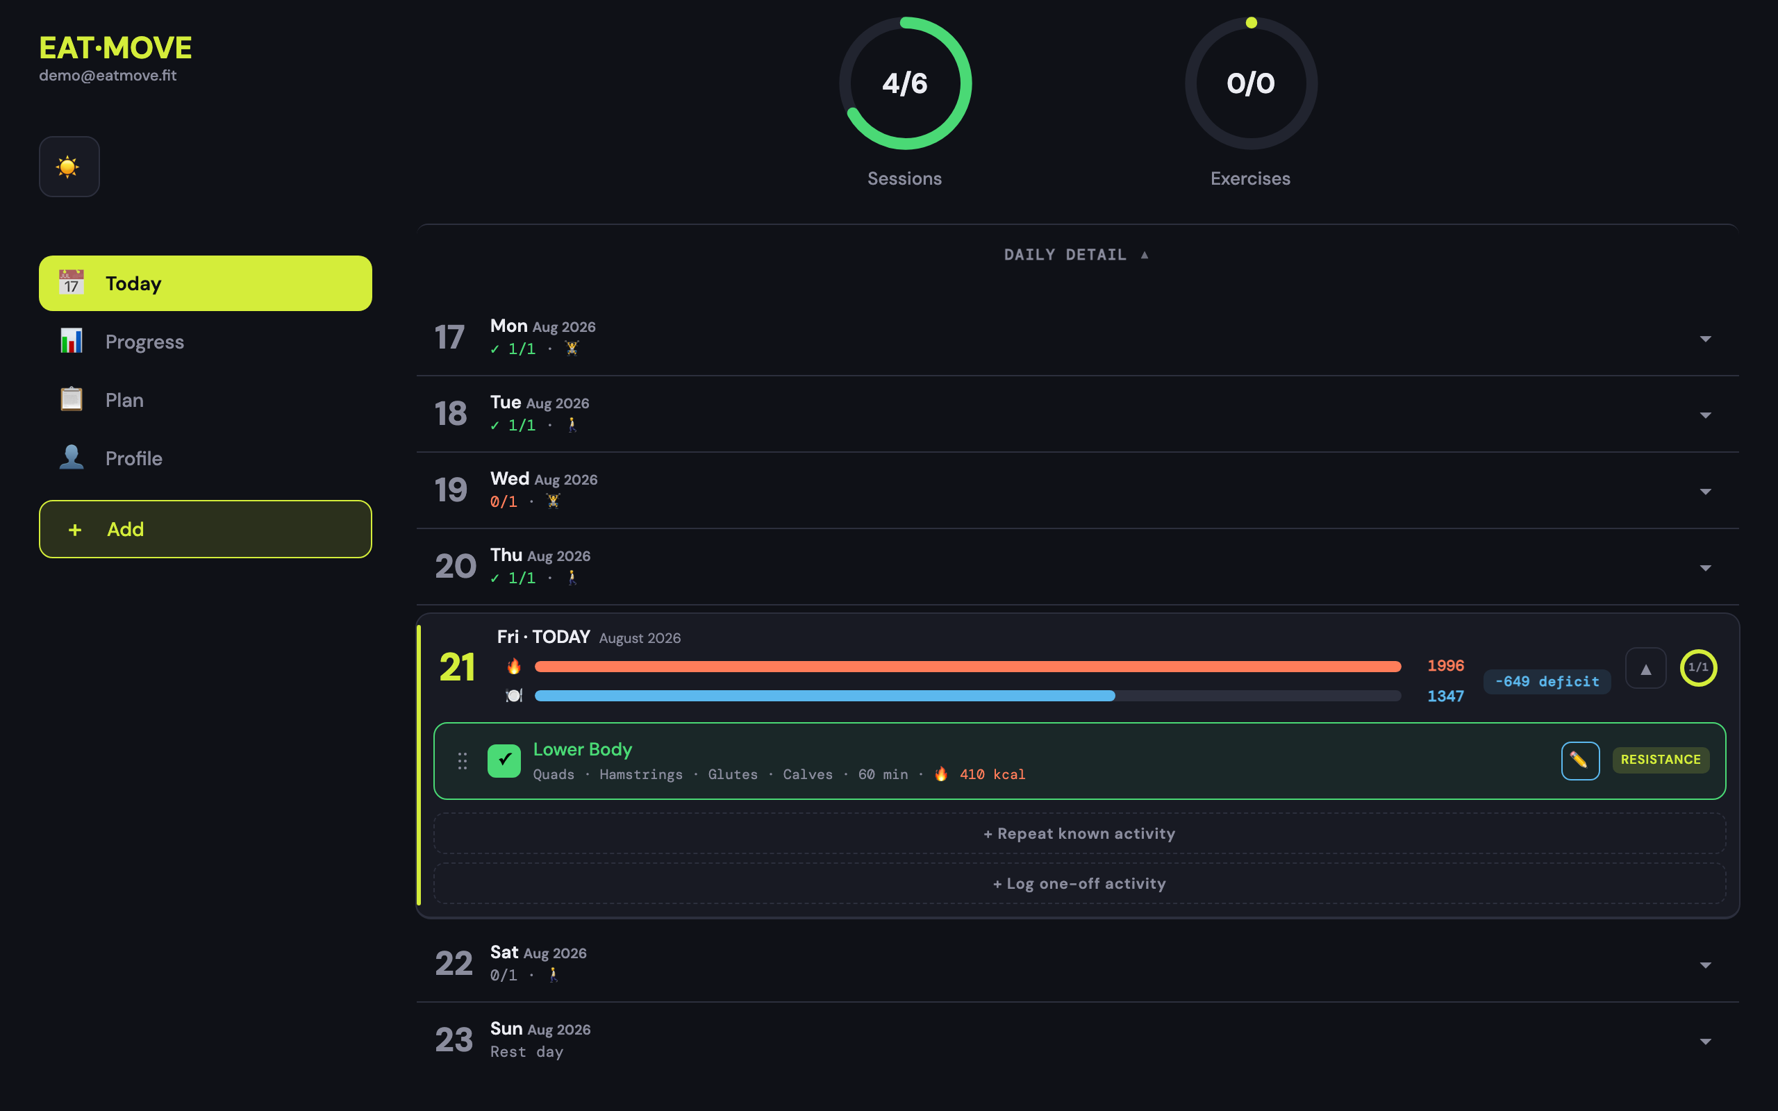Click the person icon beside Profile
Viewport: 1778px width, 1111px height.
coord(72,457)
